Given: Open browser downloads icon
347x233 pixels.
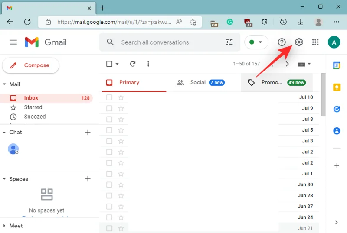Looking at the screenshot, I should (x=300, y=22).
